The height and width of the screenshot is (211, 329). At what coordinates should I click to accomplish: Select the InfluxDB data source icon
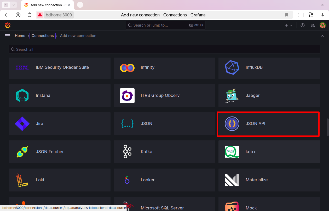tap(232, 67)
